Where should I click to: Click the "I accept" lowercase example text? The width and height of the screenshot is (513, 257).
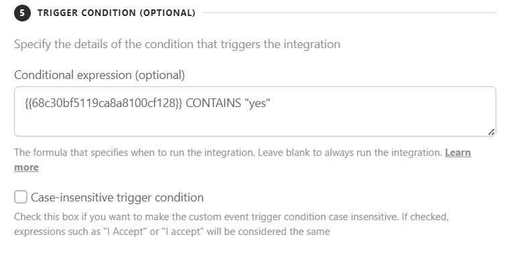pyautogui.click(x=184, y=232)
